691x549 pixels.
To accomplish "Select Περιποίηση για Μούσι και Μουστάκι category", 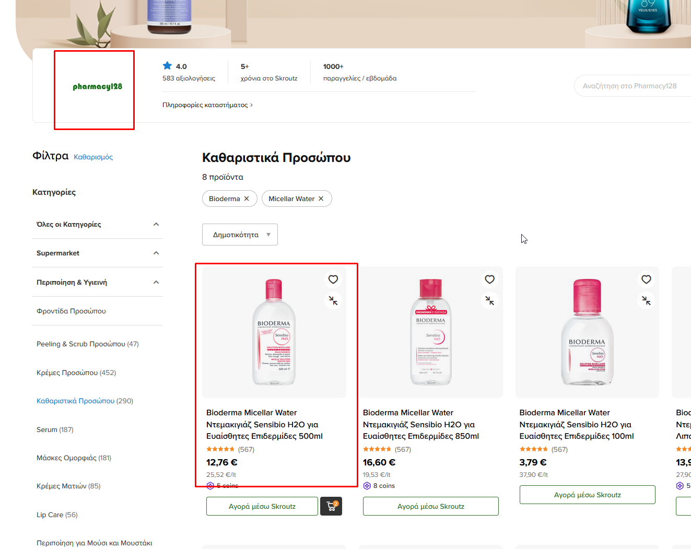I will (x=94, y=543).
